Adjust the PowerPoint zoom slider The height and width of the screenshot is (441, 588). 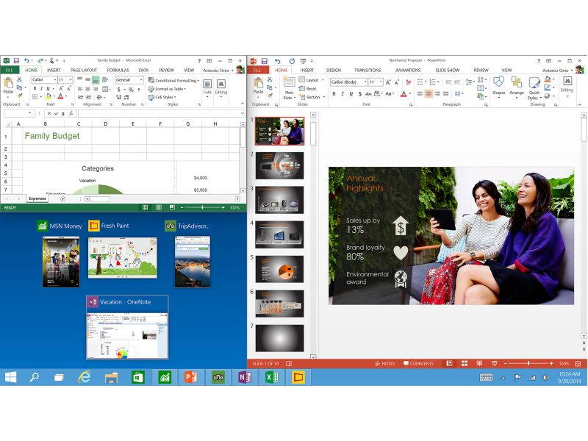pyautogui.click(x=528, y=363)
